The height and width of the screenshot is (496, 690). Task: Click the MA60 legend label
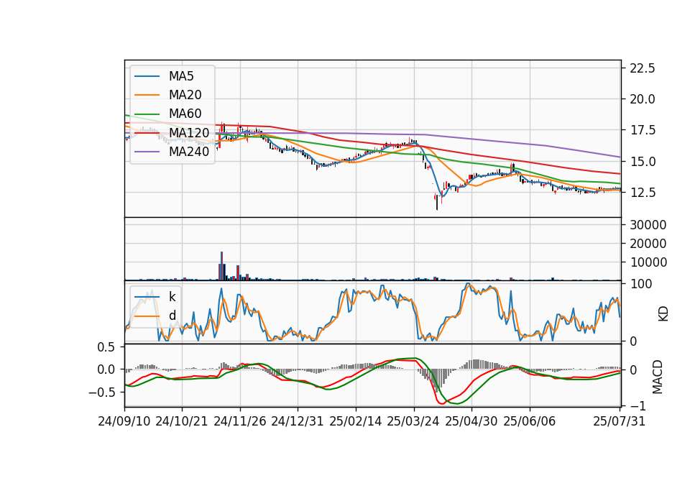point(185,114)
